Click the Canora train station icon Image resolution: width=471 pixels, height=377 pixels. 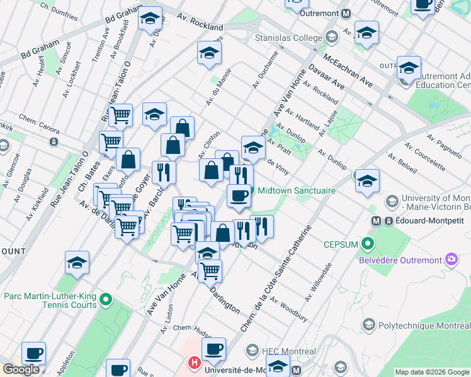point(54,141)
